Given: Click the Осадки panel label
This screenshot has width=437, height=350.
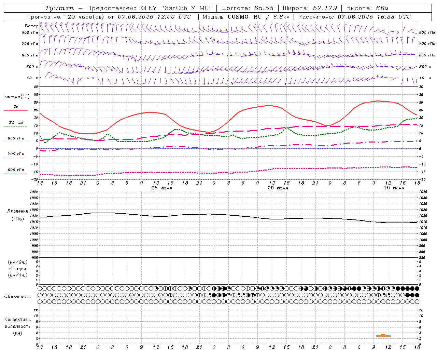Looking at the screenshot, I should tap(18, 269).
